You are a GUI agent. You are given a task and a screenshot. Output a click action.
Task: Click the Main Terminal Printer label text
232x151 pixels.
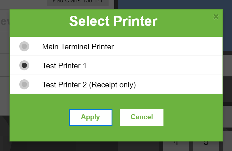[78, 47]
